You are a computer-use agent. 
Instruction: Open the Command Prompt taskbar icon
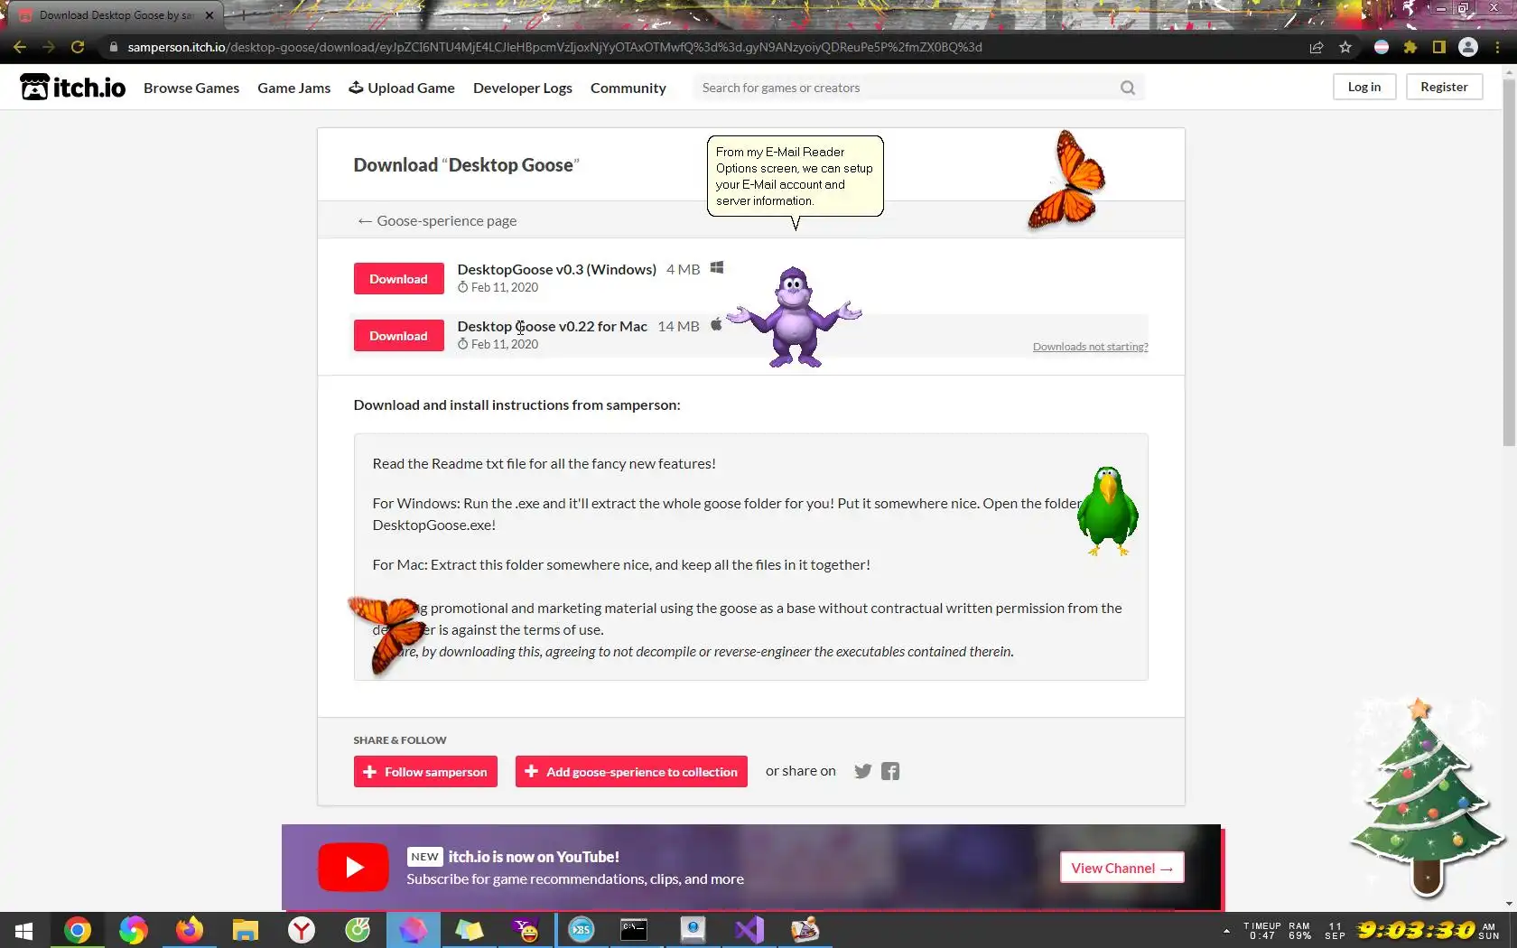point(634,930)
